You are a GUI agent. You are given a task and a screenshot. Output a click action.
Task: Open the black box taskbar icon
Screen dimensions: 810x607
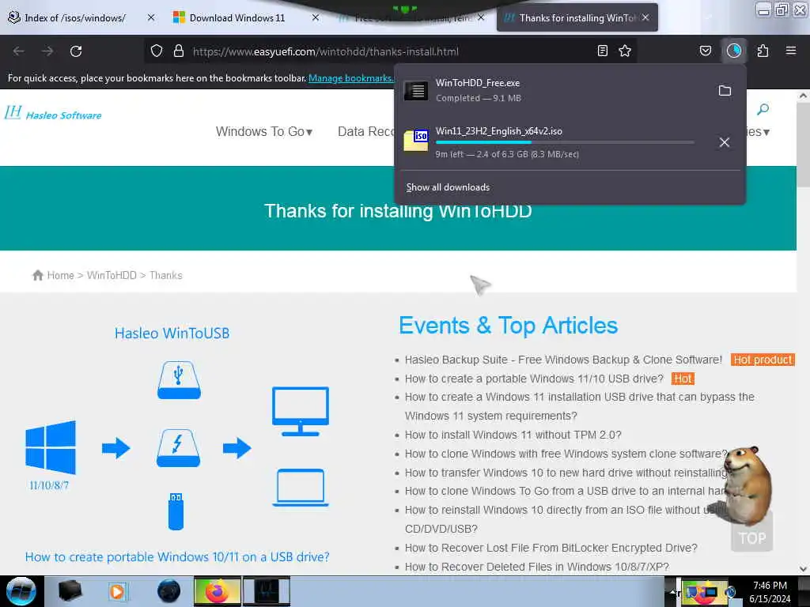click(70, 591)
